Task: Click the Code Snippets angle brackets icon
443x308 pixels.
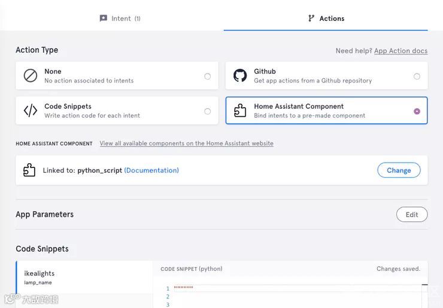Action: point(30,111)
